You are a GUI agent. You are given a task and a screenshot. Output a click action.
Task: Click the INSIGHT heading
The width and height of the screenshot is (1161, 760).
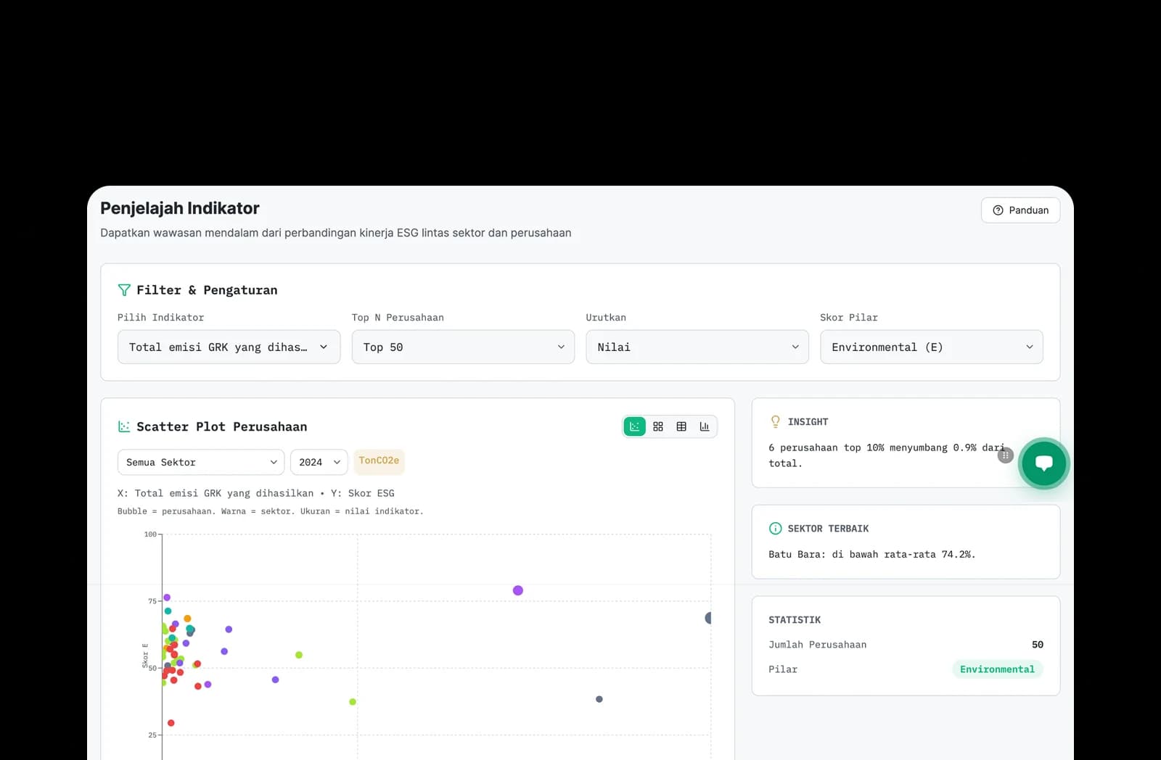point(808,422)
